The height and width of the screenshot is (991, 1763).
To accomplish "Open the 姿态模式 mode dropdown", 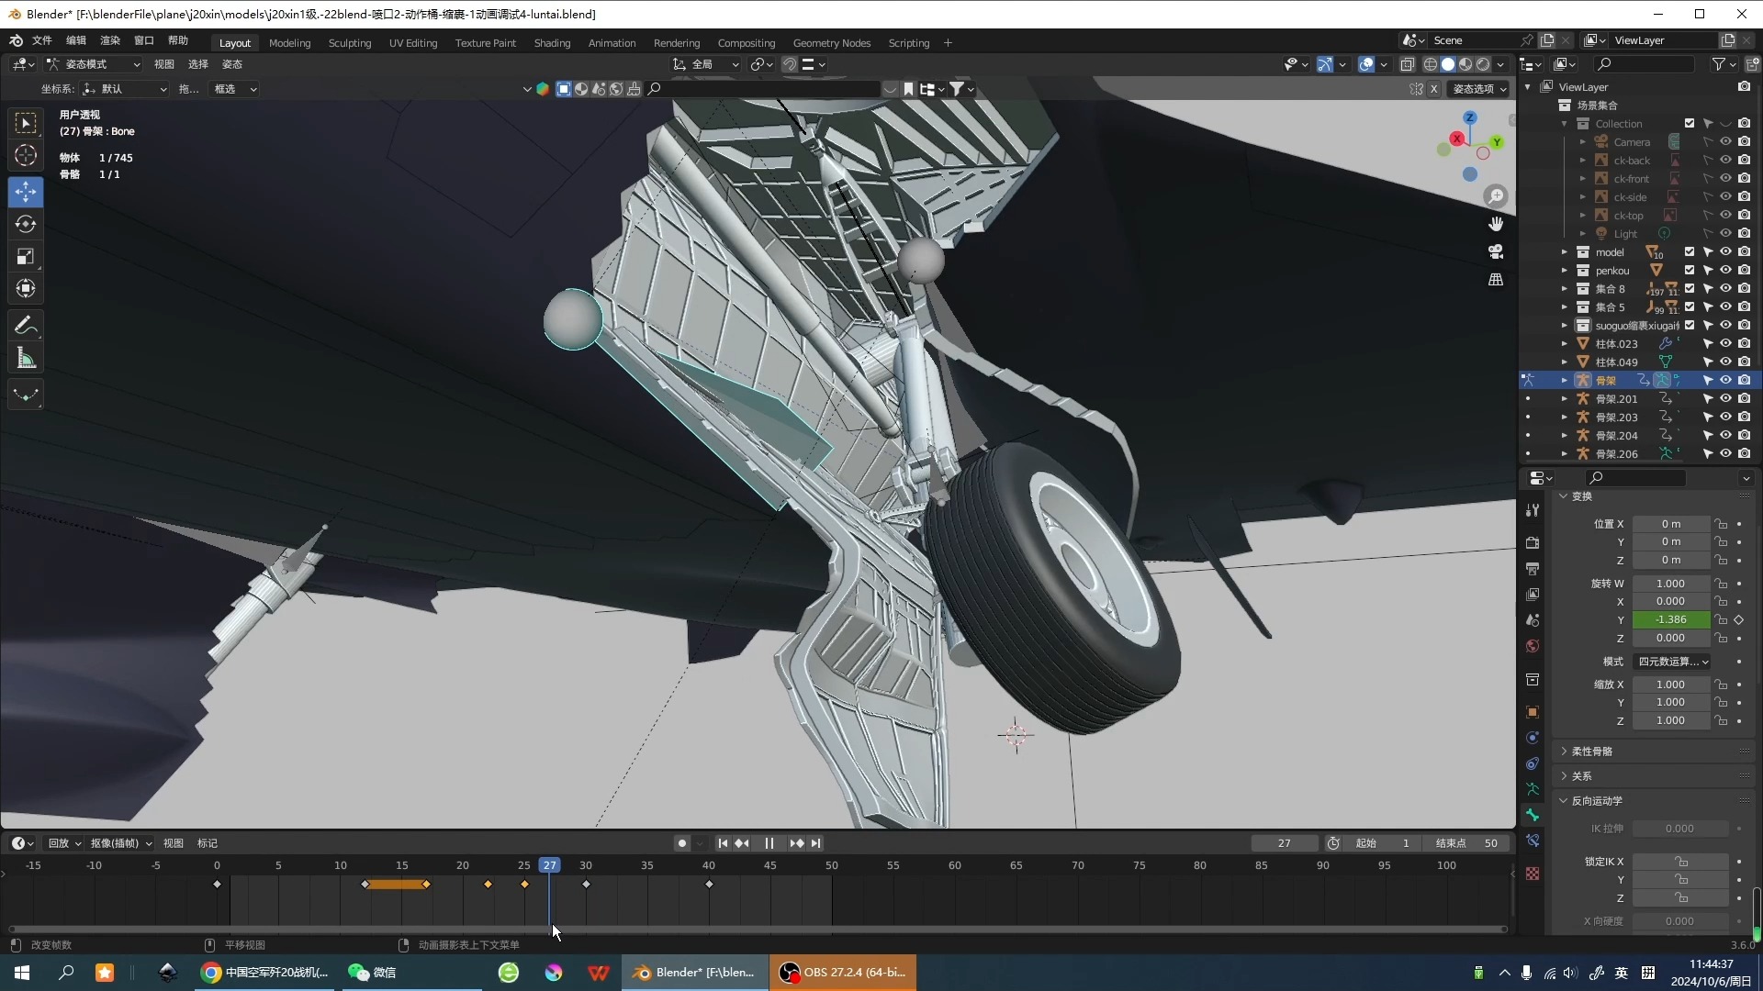I will click(93, 64).
